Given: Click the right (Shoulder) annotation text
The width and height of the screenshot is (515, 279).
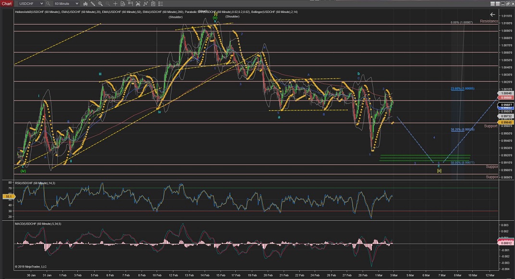Looking at the screenshot, I should (232, 16).
